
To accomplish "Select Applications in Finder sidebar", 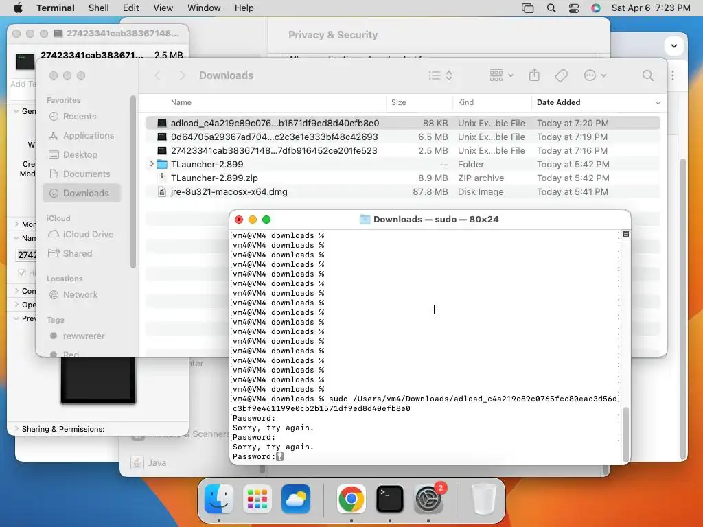I will click(82, 135).
